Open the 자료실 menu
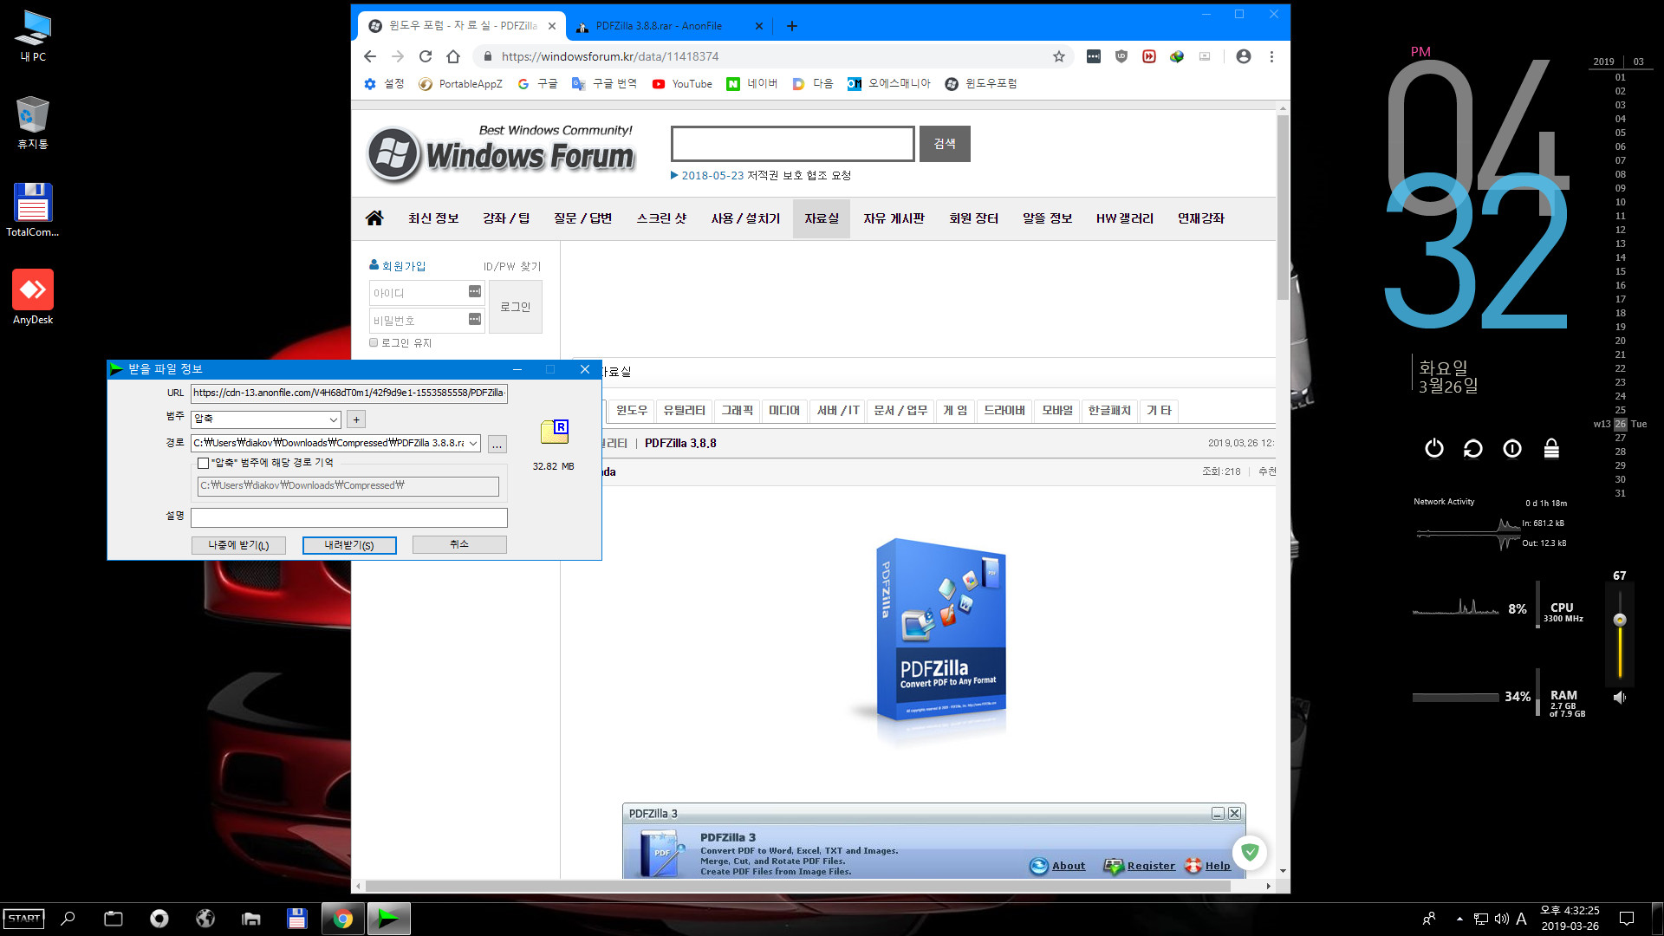The height and width of the screenshot is (936, 1664). pos(822,218)
